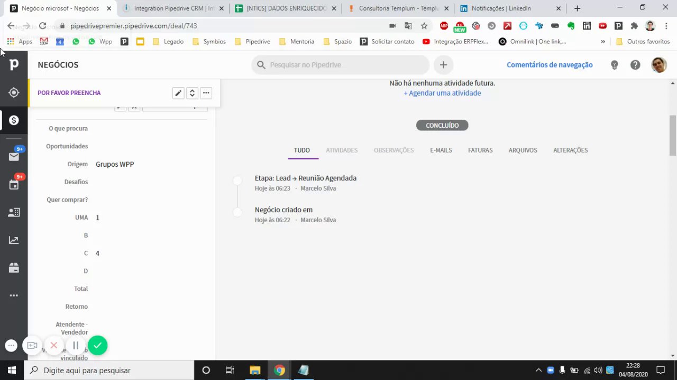Screen dimensions: 677x380
Task: Switch to the Atividades tab
Action: tap(342, 150)
